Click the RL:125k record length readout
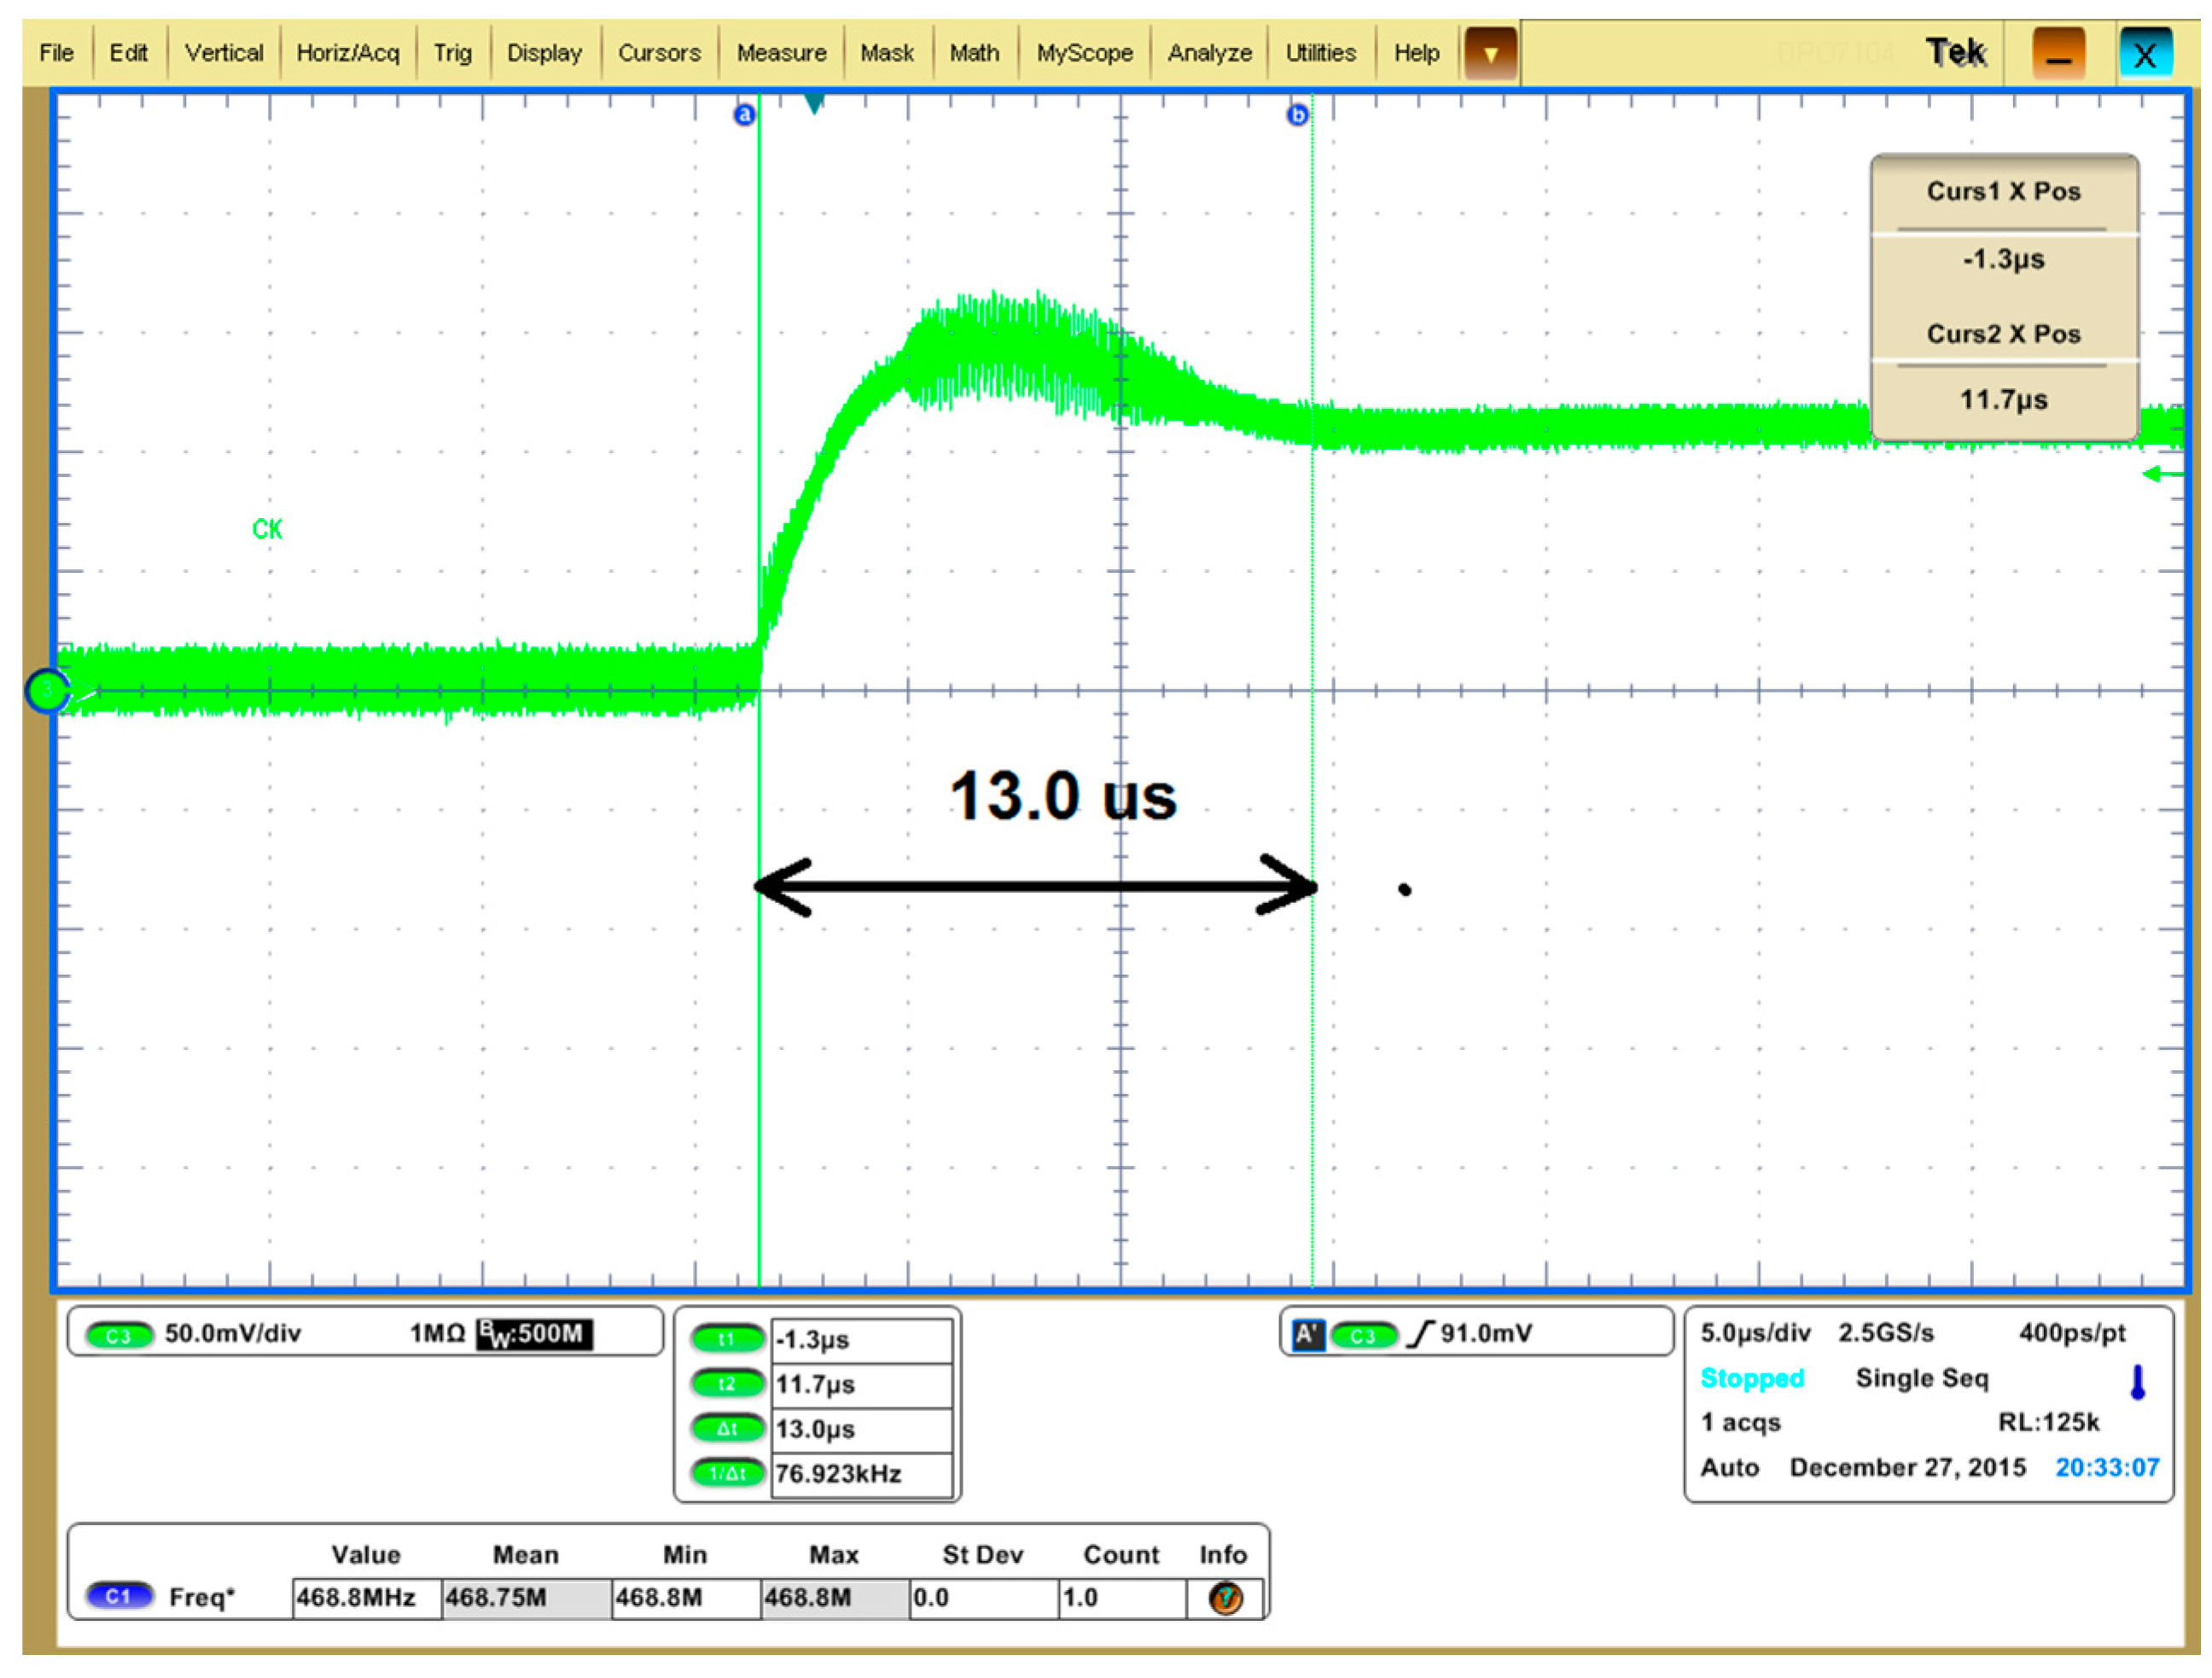 (x=2049, y=1423)
